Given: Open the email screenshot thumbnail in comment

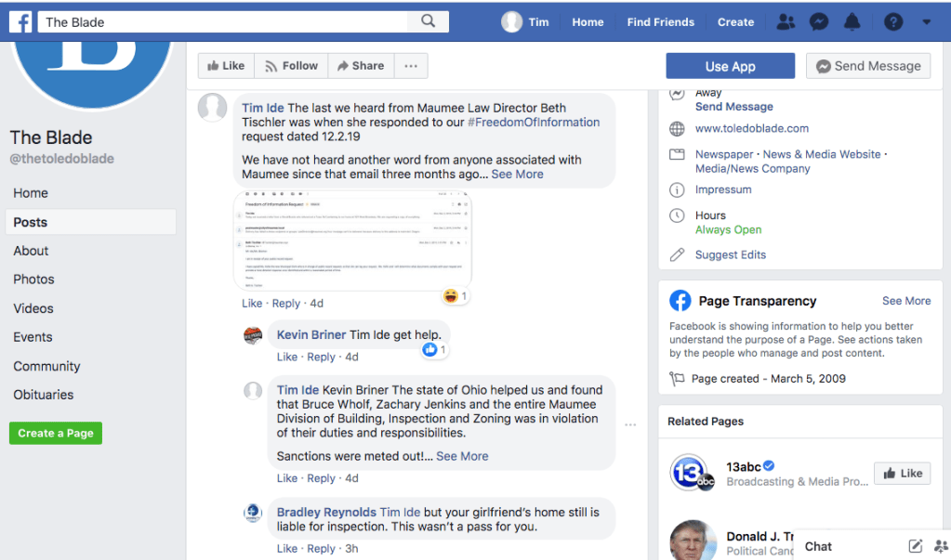Looking at the screenshot, I should click(353, 241).
